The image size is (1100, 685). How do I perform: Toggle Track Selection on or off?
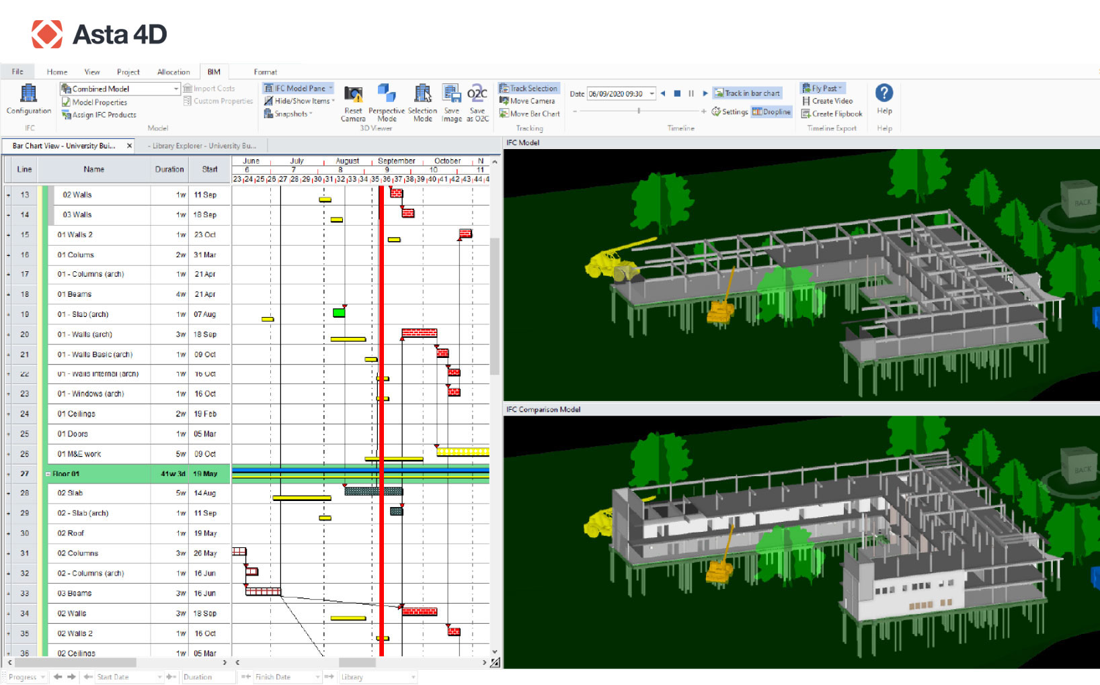528,88
